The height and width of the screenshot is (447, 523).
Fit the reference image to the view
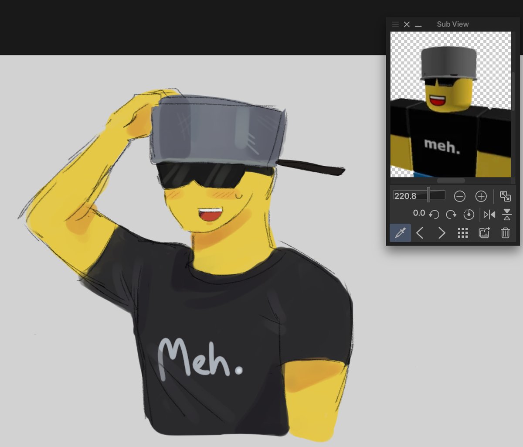506,196
